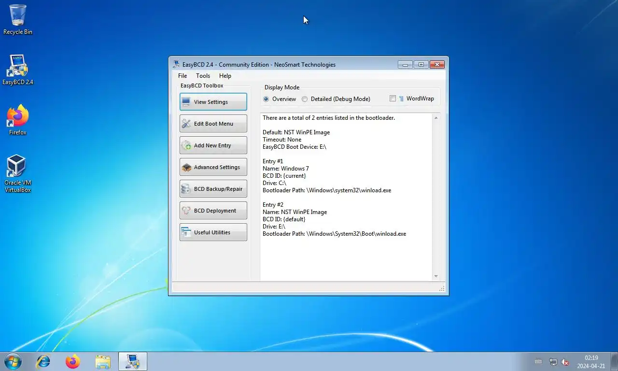Click the "Drive: C:\" line
618x371 pixels.
click(x=274, y=183)
